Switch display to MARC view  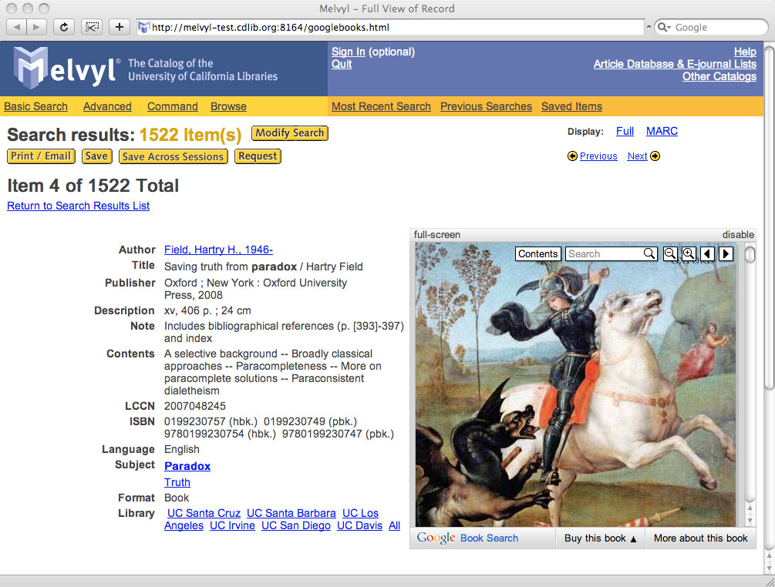tap(662, 131)
